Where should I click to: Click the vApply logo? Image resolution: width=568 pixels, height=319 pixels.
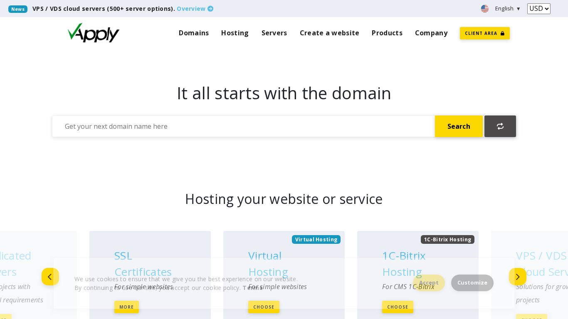click(x=94, y=33)
